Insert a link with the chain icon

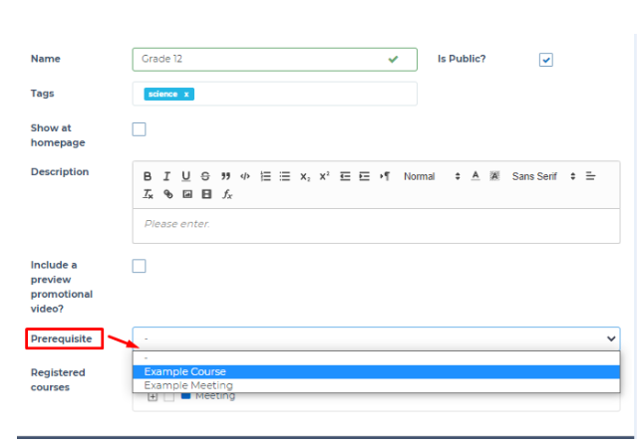pyautogui.click(x=167, y=194)
